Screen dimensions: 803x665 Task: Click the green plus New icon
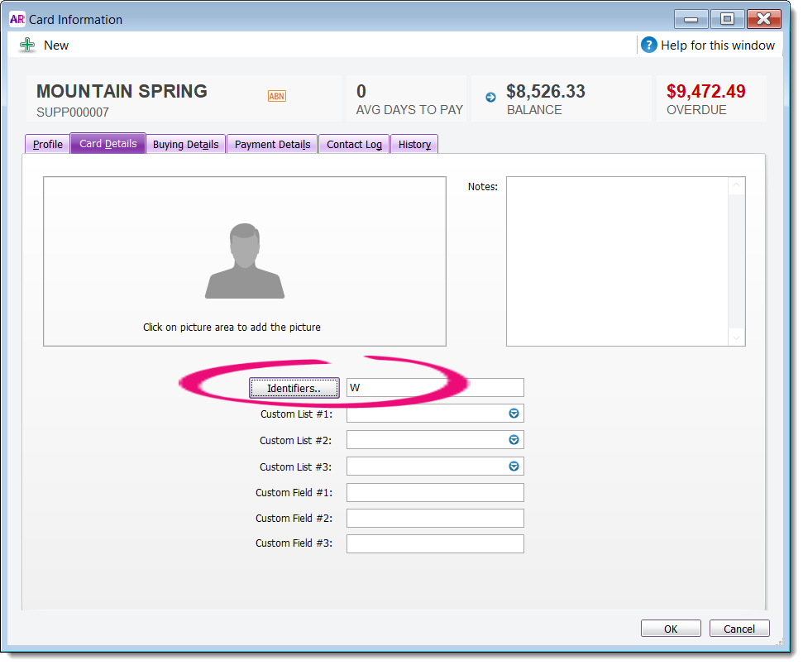tap(27, 45)
